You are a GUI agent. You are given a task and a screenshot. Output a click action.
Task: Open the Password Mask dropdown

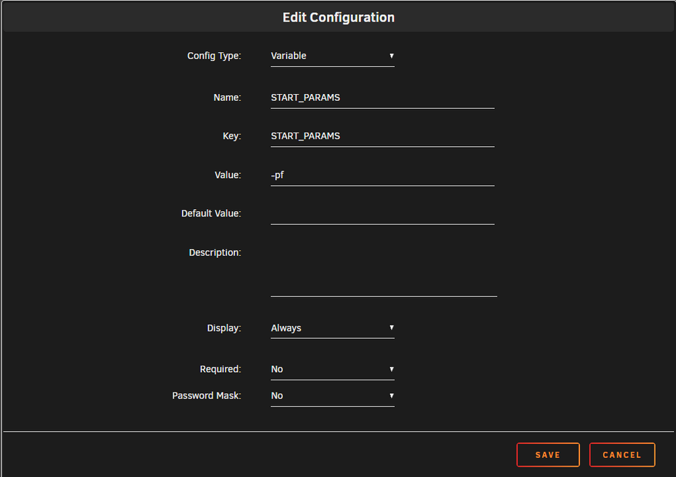[x=333, y=396]
